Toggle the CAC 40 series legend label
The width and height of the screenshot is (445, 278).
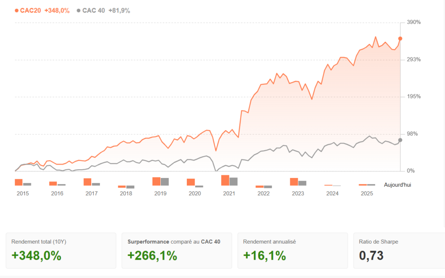click(x=93, y=10)
